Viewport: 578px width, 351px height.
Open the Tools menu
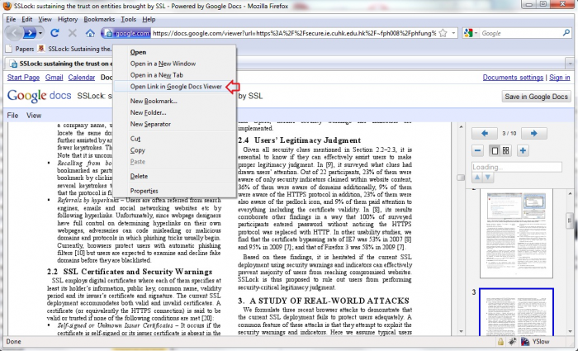tap(128, 20)
